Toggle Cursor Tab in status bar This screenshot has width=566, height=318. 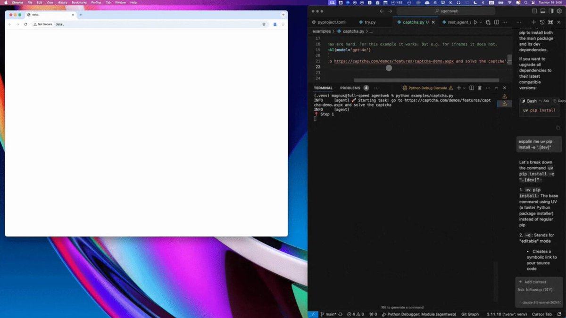point(541,314)
